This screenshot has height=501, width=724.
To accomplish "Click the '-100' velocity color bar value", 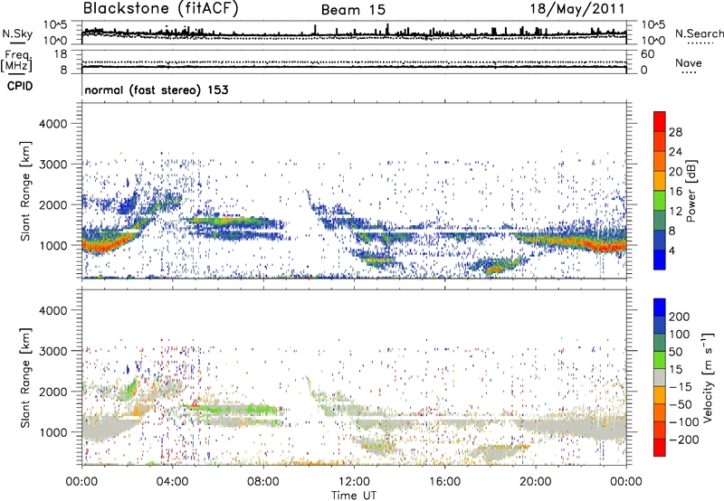I will click(684, 421).
